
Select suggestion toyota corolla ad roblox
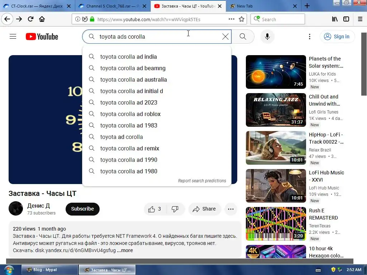click(157, 114)
